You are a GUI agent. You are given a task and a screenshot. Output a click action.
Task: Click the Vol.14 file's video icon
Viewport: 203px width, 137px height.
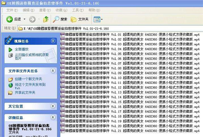point(63,97)
